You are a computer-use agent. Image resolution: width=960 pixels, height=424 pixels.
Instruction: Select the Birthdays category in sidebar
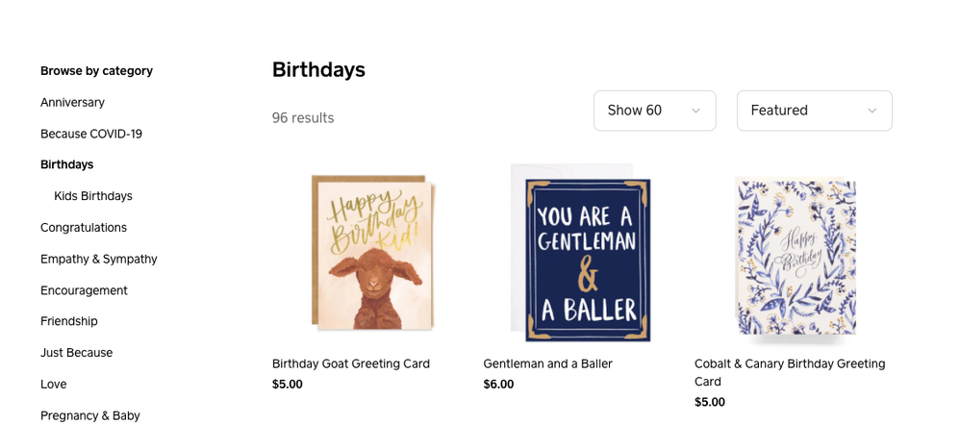pos(66,164)
